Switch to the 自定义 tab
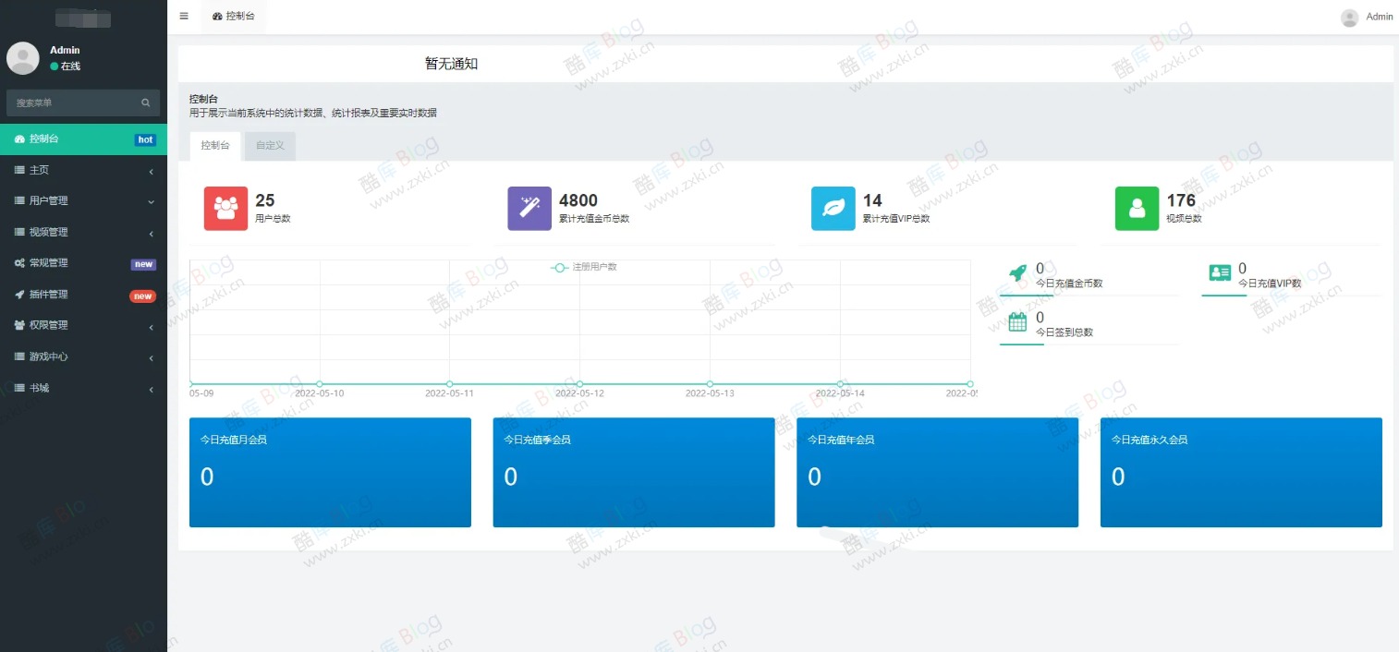The height and width of the screenshot is (652, 1399). pyautogui.click(x=269, y=145)
